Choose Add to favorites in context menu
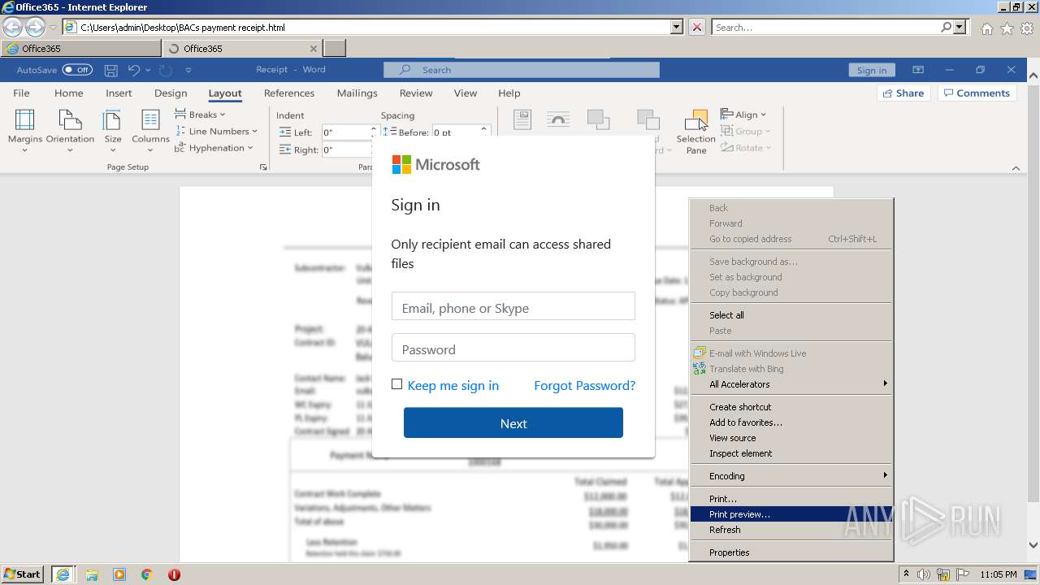This screenshot has height=585, width=1040. [x=790, y=422]
